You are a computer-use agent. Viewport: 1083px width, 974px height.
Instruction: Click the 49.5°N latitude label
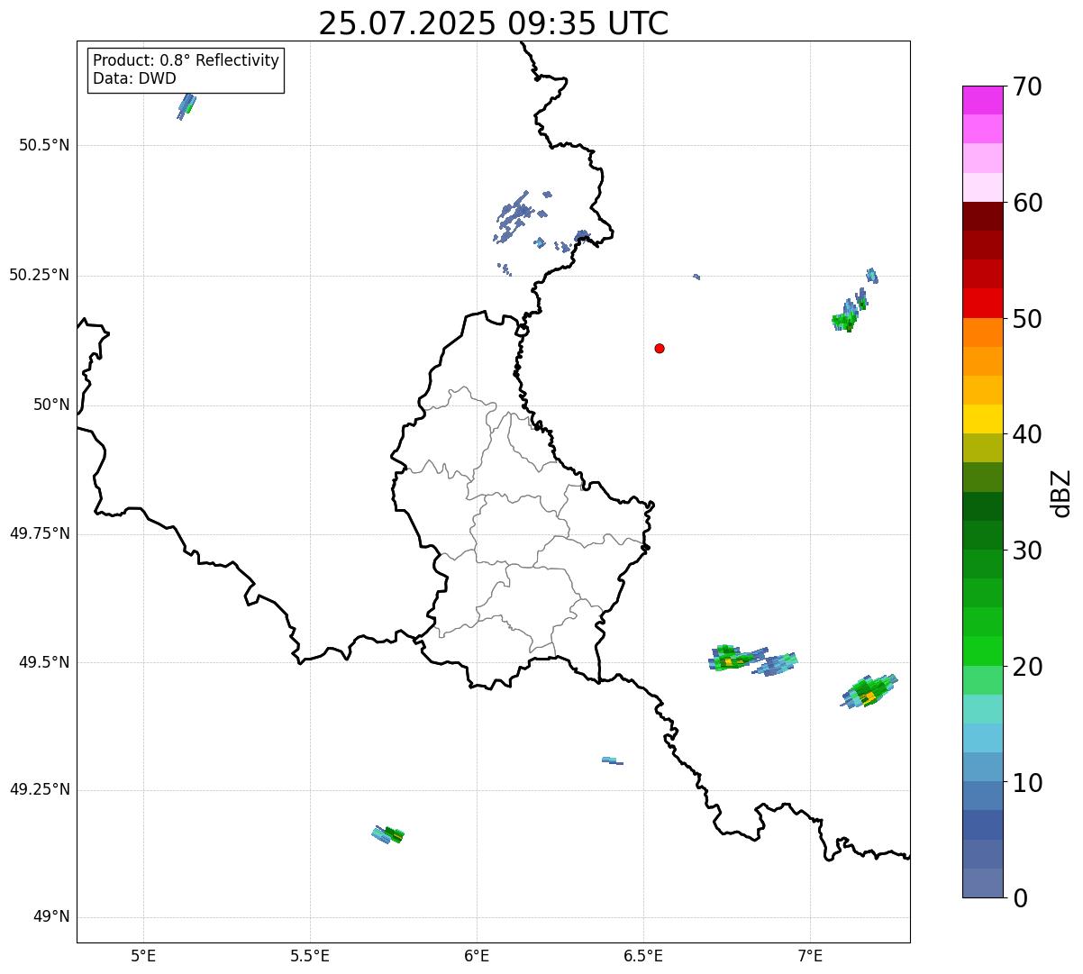44,662
